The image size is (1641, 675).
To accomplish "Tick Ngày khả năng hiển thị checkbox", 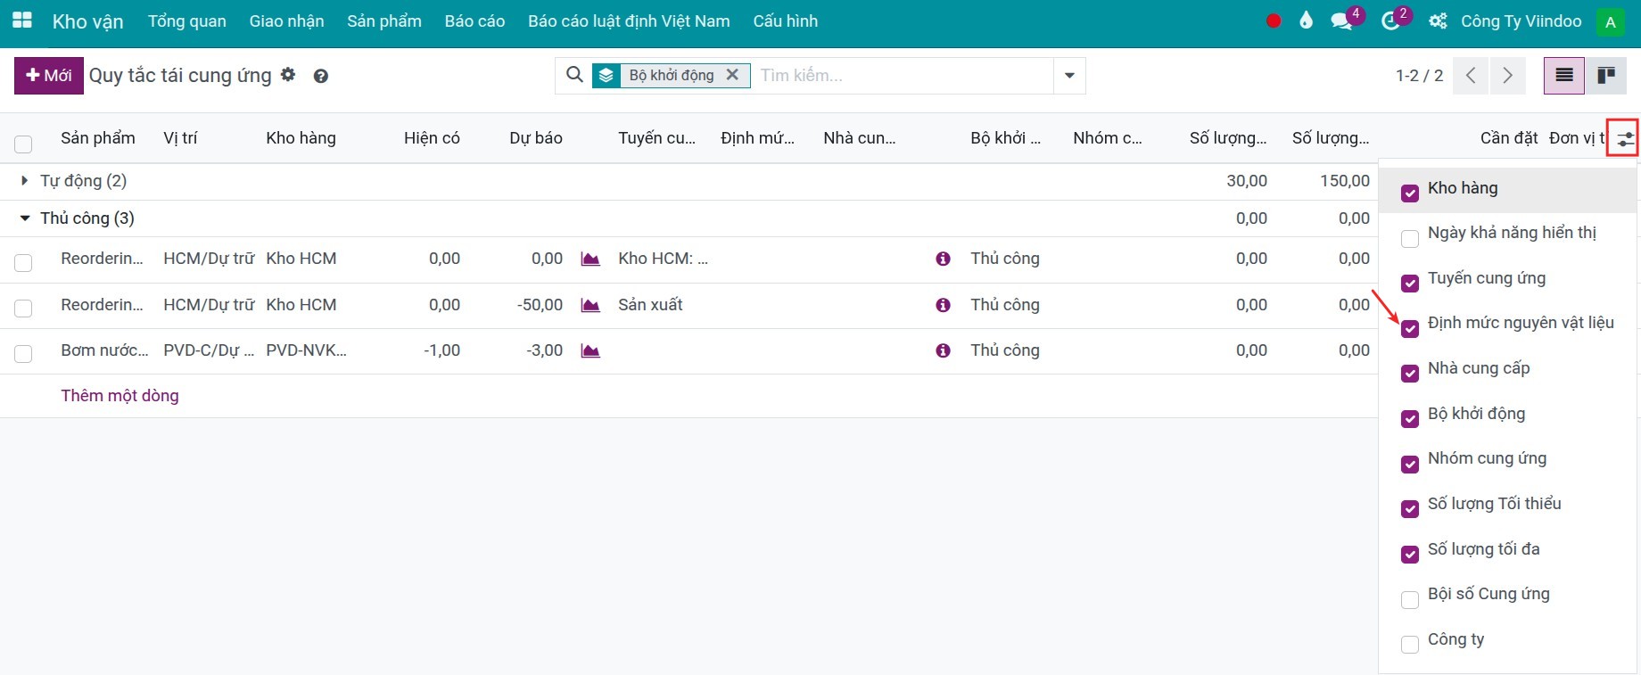I will point(1410,238).
